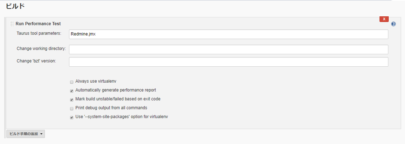Delete the Run Performance Test build step
The width and height of the screenshot is (405, 144).
pos(384,19)
